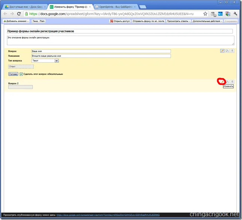Click the browser address bar URL

(111, 14)
